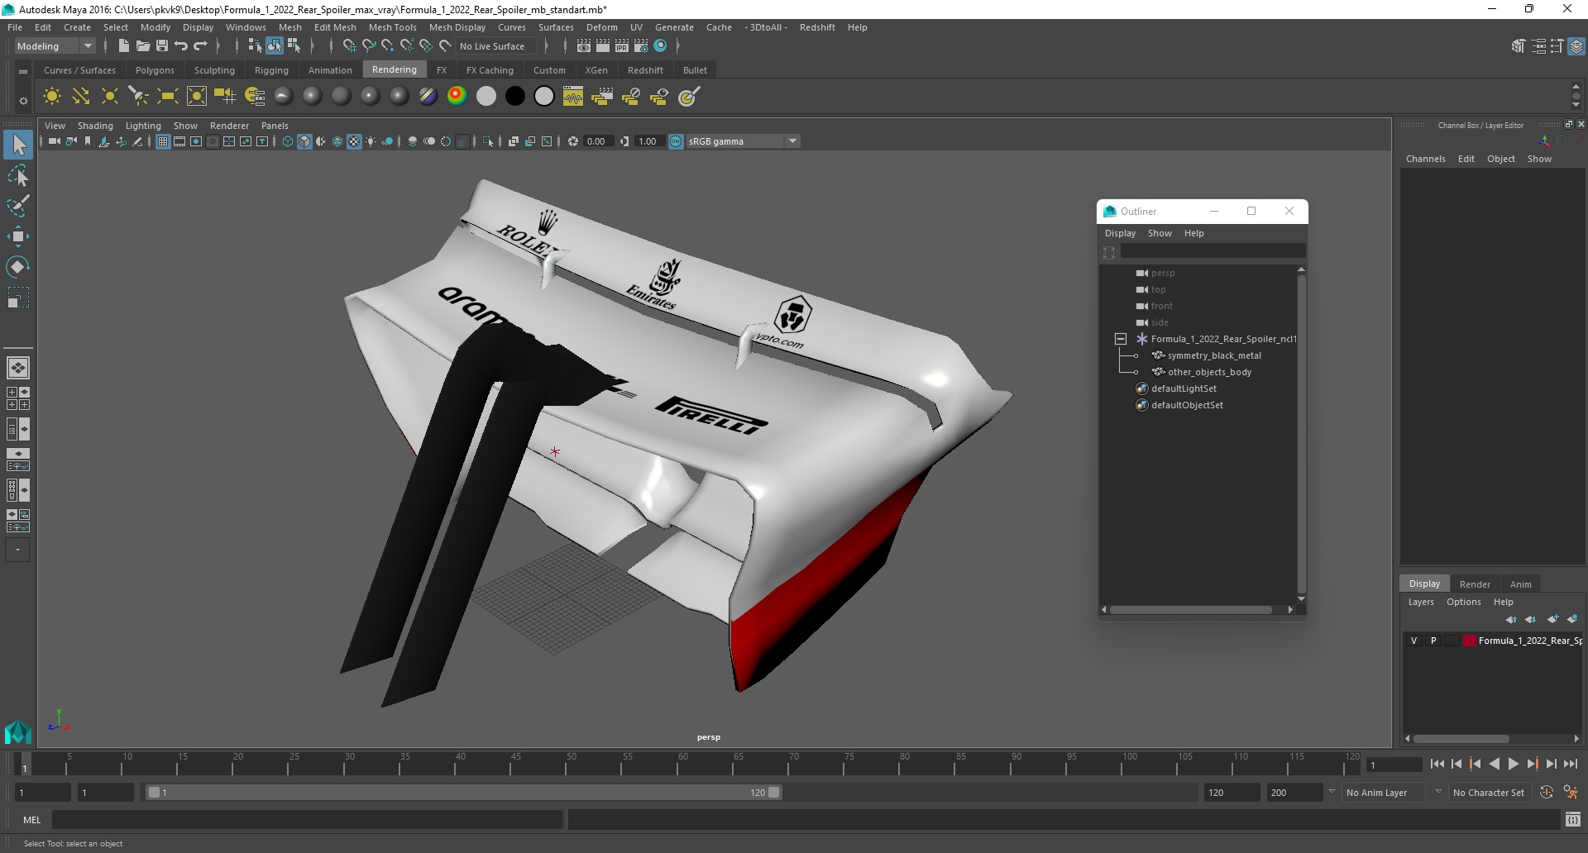The height and width of the screenshot is (853, 1588).
Task: Assign the black shelf material sphere
Action: pyautogui.click(x=515, y=97)
